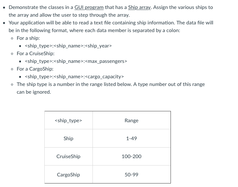Click the 'For a CargoShip:' sub-bullet text
Viewport: 238px width, 187px height.
pos(35,69)
